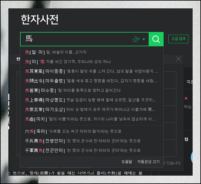Screen dimensions: 201x184
Task: Click the 고급 검색 advanced search button
Action: coord(178,39)
